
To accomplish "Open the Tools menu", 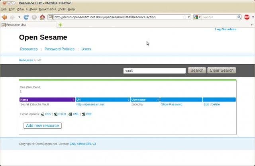I will click(x=62, y=9).
